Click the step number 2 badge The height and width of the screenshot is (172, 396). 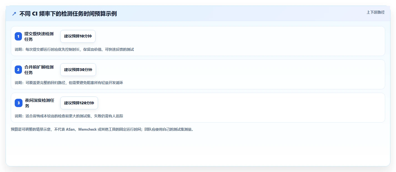tap(18, 70)
